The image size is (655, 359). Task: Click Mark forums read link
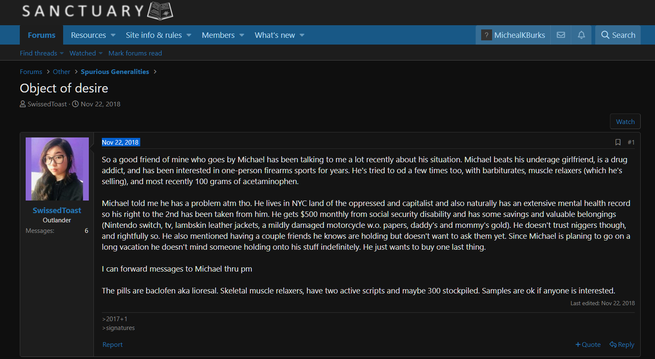coord(135,53)
